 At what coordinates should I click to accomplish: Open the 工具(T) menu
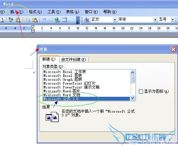[54, 12]
